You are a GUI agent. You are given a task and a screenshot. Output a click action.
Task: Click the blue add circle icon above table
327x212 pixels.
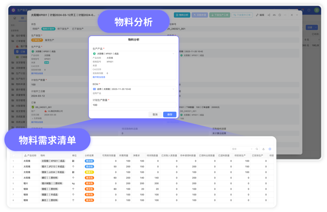(x=270, y=149)
